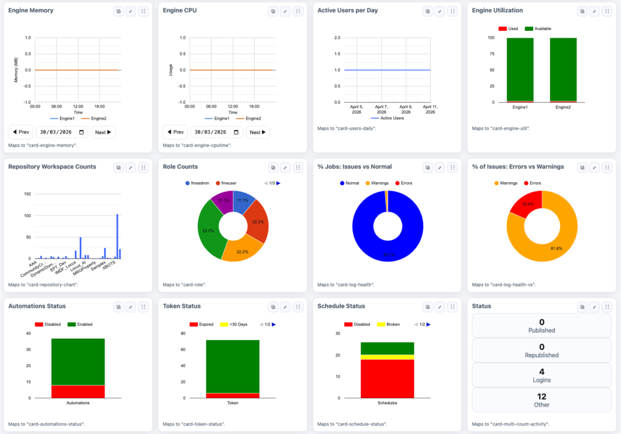The width and height of the screenshot is (621, 434).
Task: Click the copy icon on Schedule Status card
Action: pos(428,307)
